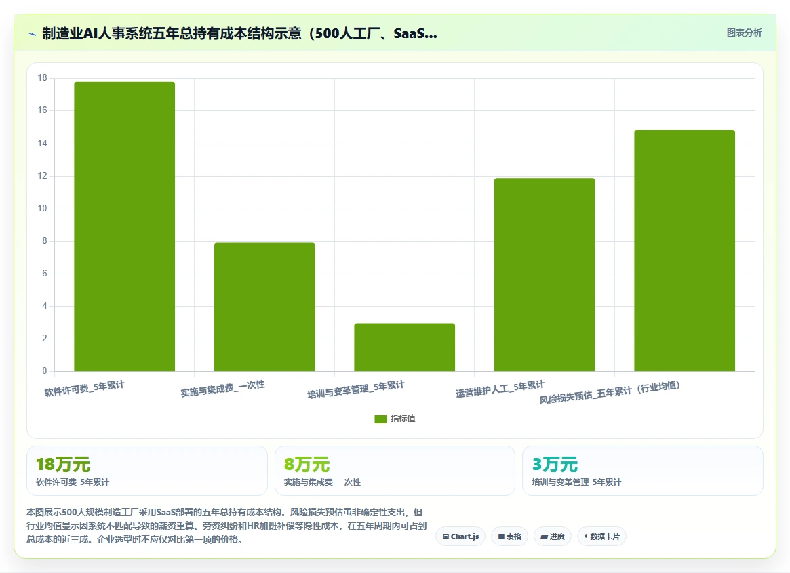Select the 表格 tag button
The height and width of the screenshot is (573, 790).
(x=509, y=536)
